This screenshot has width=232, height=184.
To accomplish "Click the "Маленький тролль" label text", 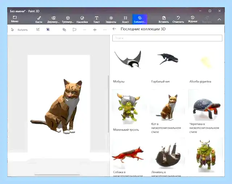I will 126,130.
